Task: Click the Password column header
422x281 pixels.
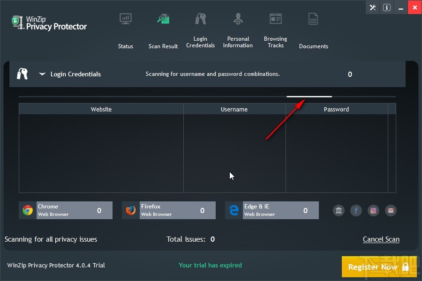Action: (x=337, y=109)
